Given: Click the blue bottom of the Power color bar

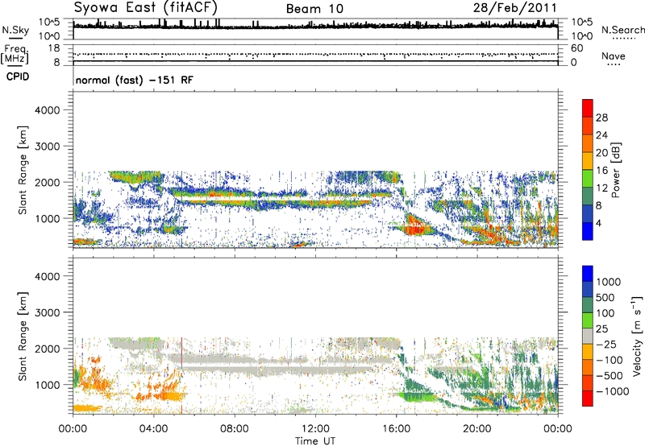Looking at the screenshot, I should (588, 231).
